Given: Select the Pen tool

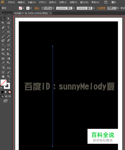Looking at the screenshot, I should [3, 27].
